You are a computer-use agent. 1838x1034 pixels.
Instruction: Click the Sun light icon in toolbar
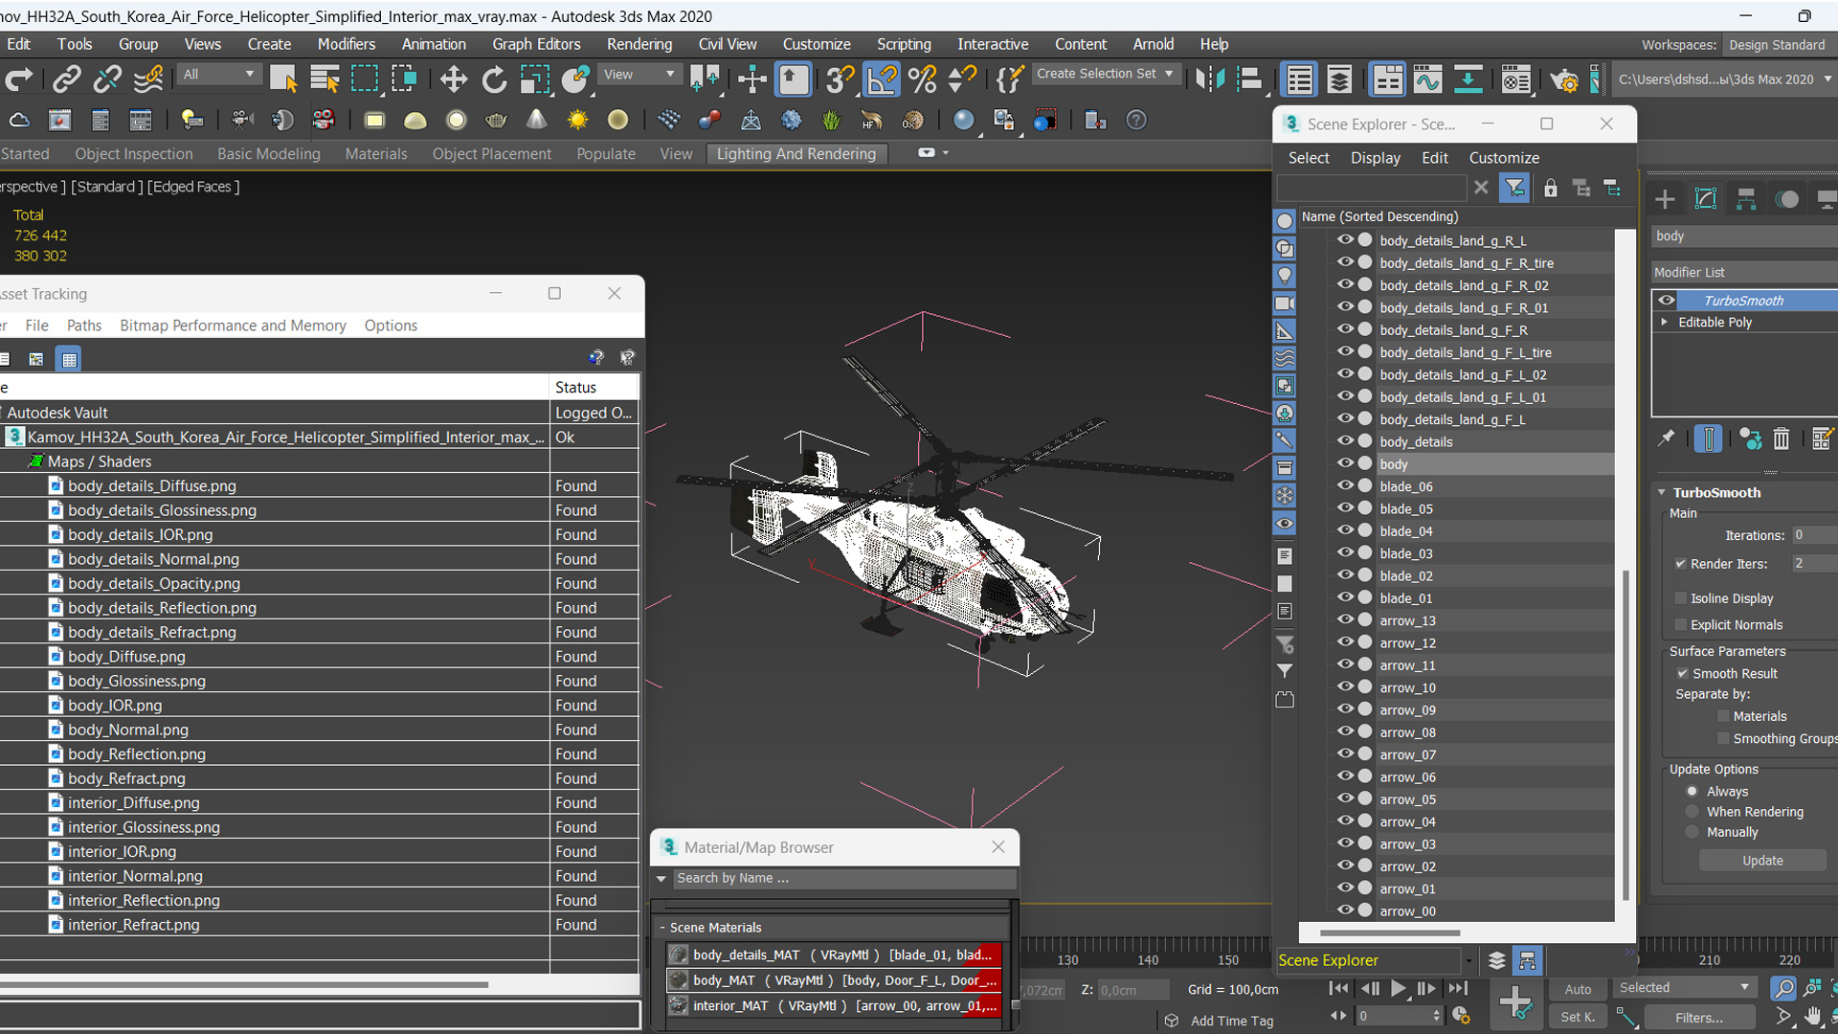(577, 121)
